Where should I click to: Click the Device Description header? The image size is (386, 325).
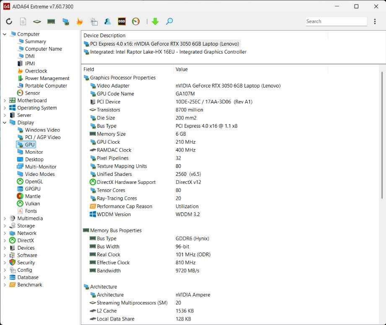point(205,36)
